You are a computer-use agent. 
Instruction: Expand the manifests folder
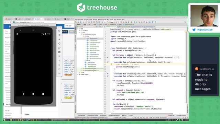pyautogui.click(x=79, y=31)
